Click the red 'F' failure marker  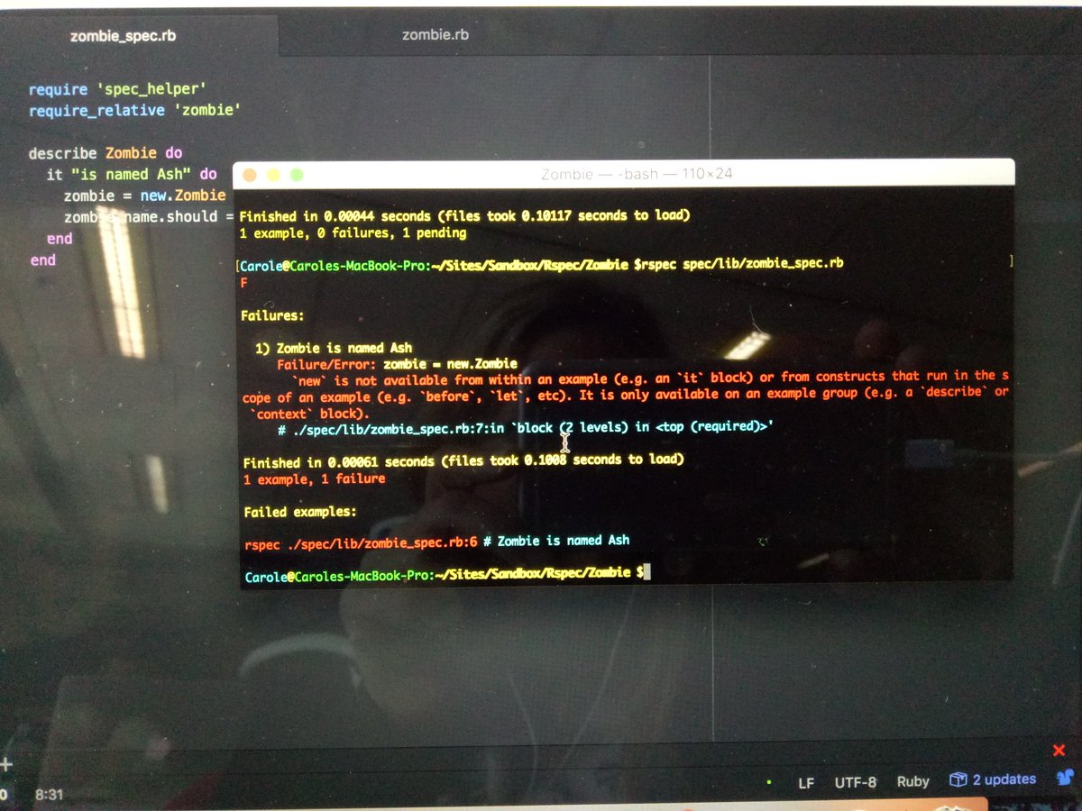point(244,283)
